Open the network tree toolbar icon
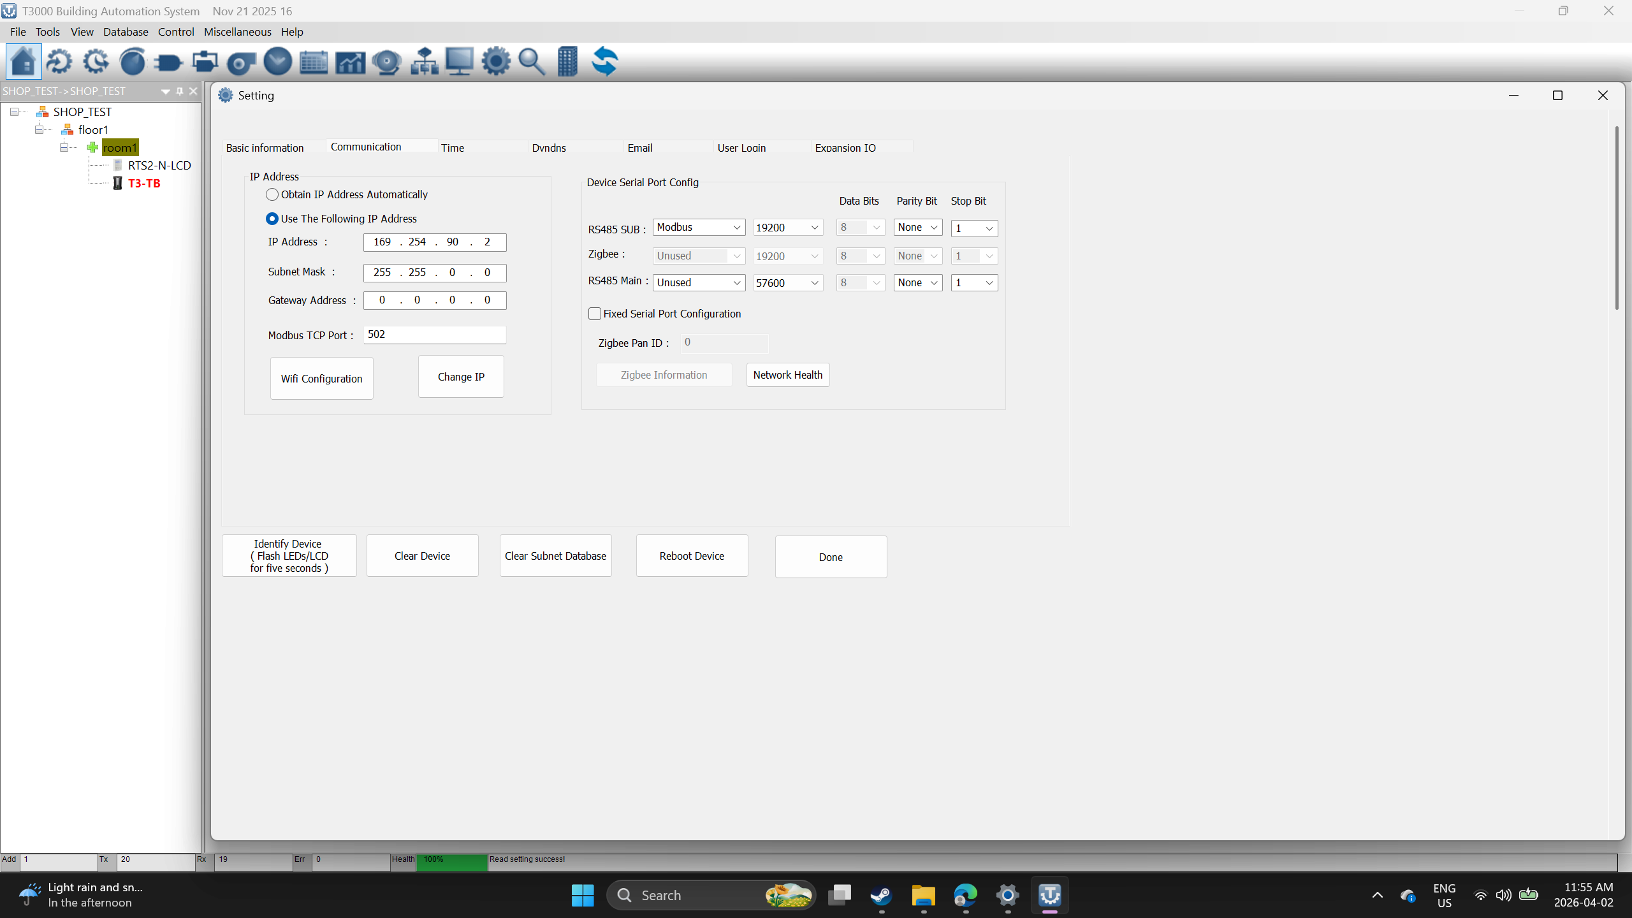Screen dimensions: 1632x918 point(423,62)
